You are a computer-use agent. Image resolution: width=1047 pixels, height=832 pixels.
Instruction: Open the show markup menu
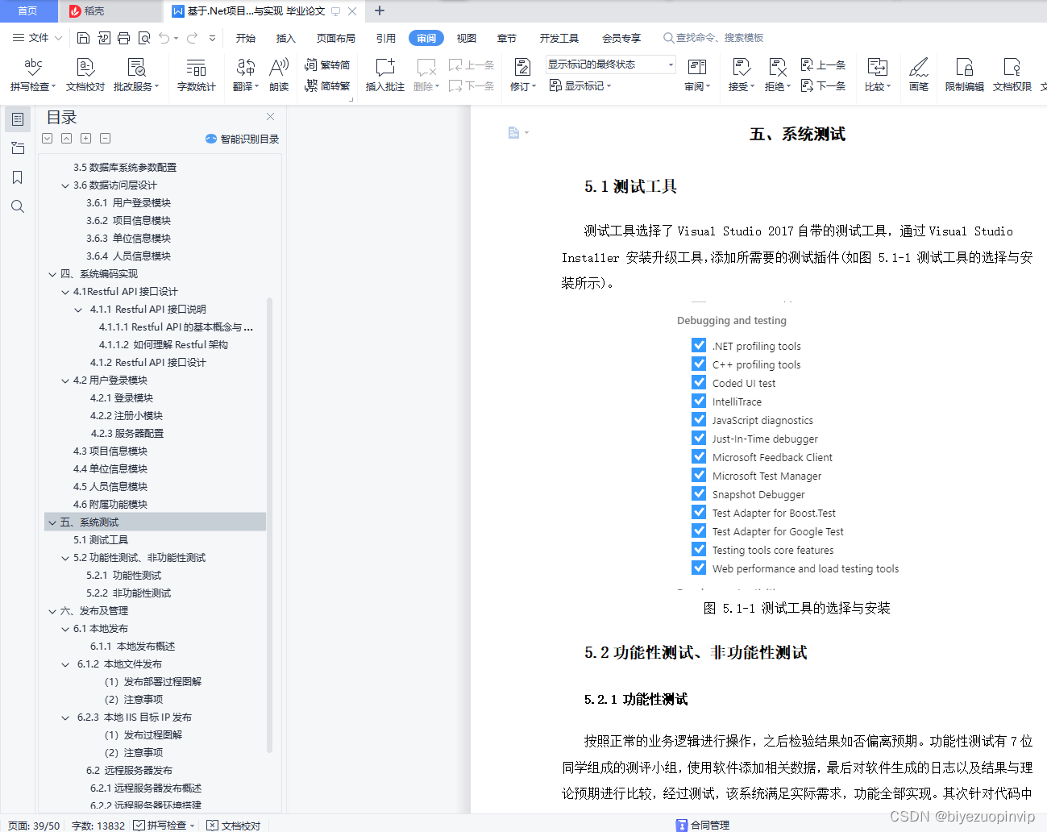pyautogui.click(x=580, y=85)
